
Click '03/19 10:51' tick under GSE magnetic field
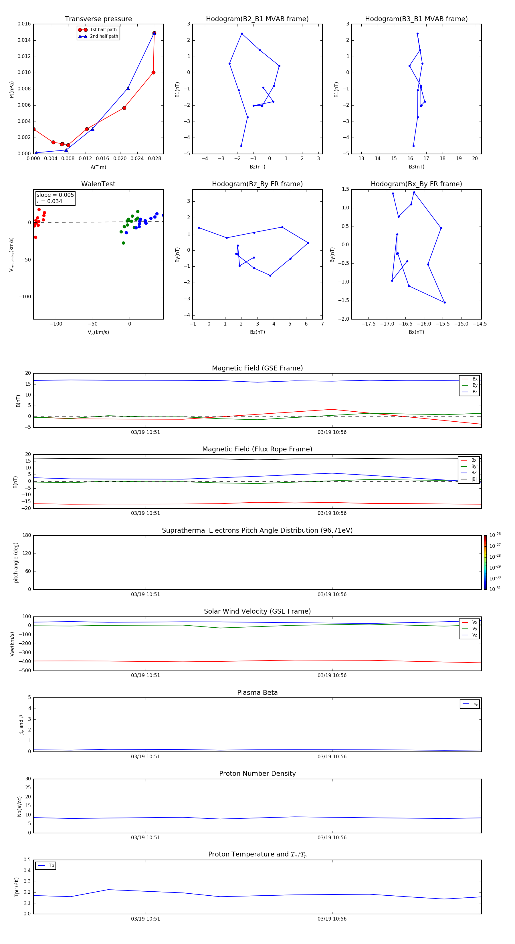146,433
